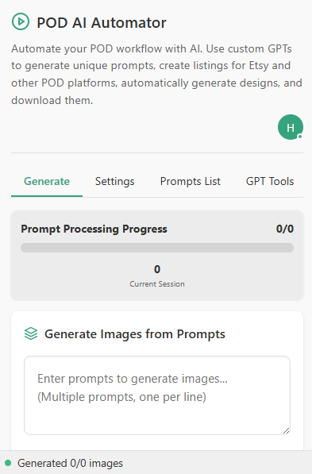Switch to the Generate tab
The width and height of the screenshot is (312, 474).
tap(47, 181)
